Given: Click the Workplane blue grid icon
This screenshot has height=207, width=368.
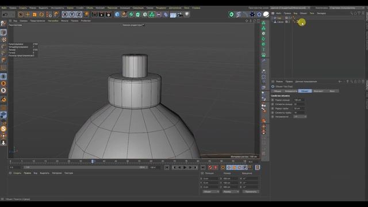Looking at the screenshot, I should tap(3, 115).
